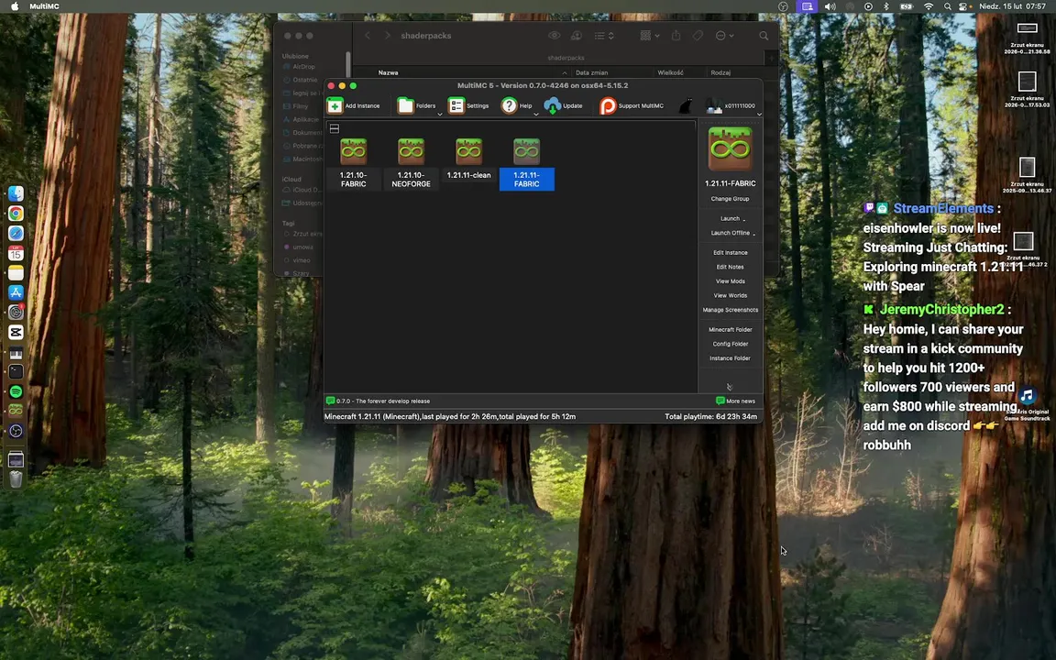Select the 1.21.11-FABRIC instance

pyautogui.click(x=527, y=164)
